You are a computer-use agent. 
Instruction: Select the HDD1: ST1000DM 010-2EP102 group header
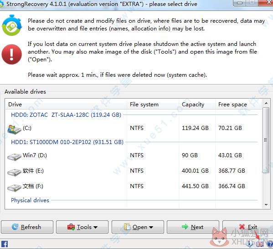[x=67, y=142]
